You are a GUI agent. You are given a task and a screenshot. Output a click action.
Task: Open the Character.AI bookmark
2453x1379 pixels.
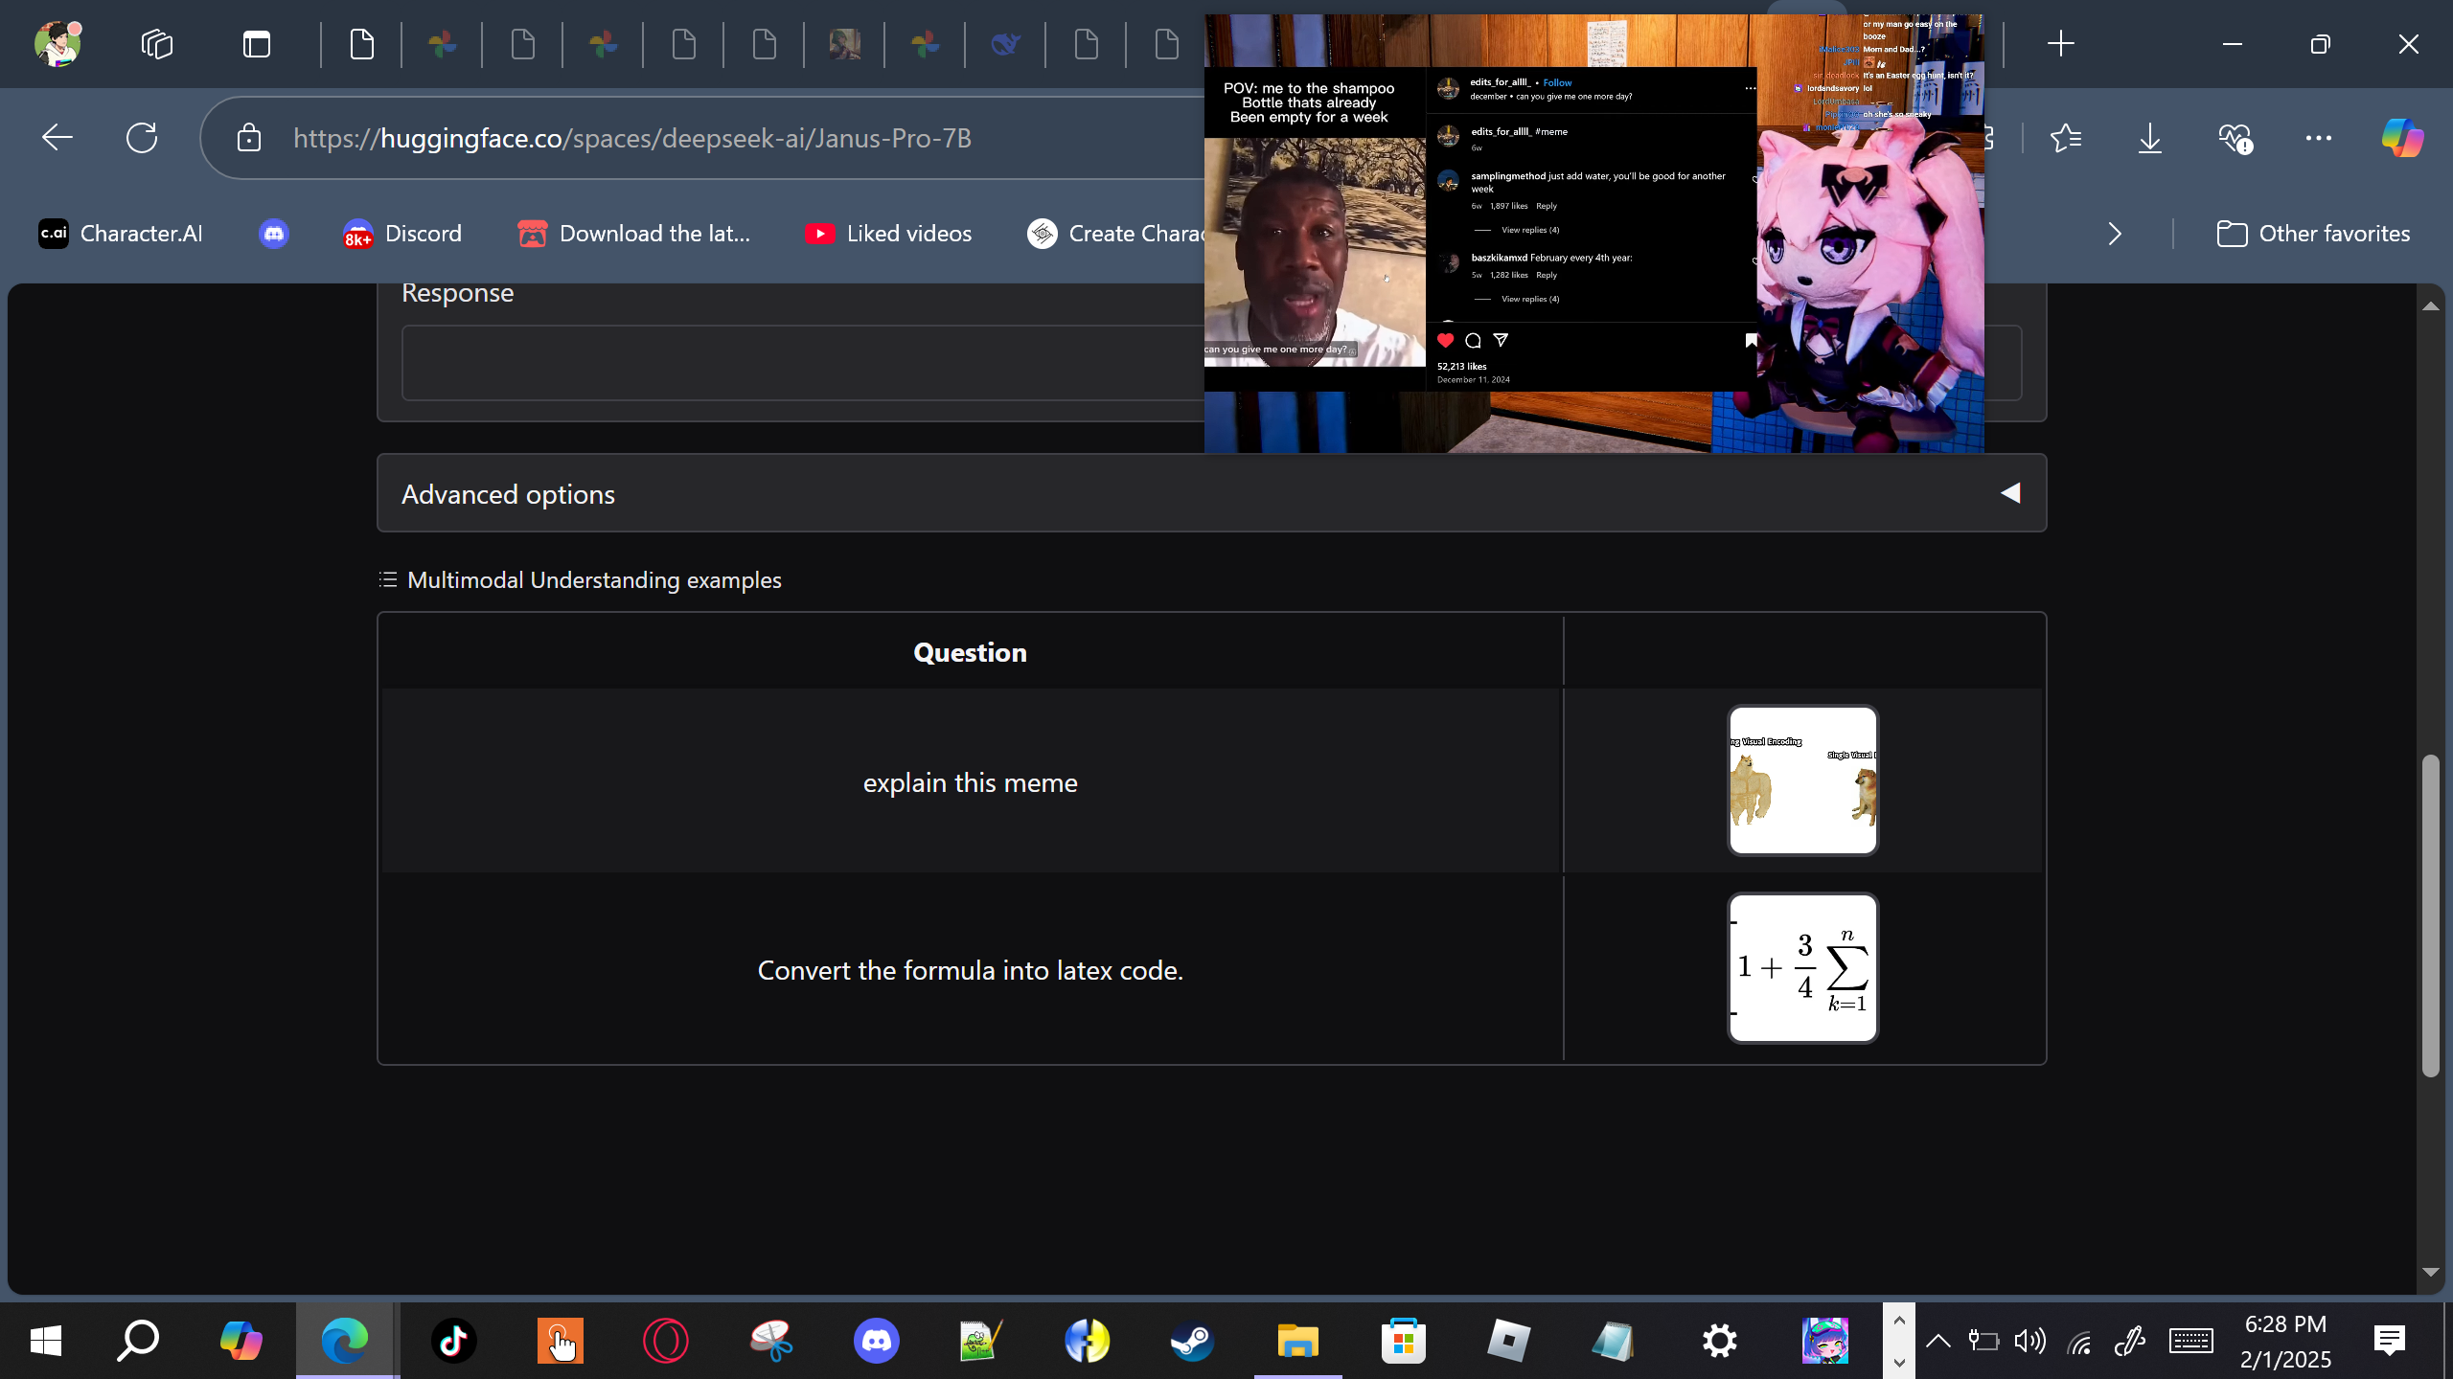click(x=121, y=234)
